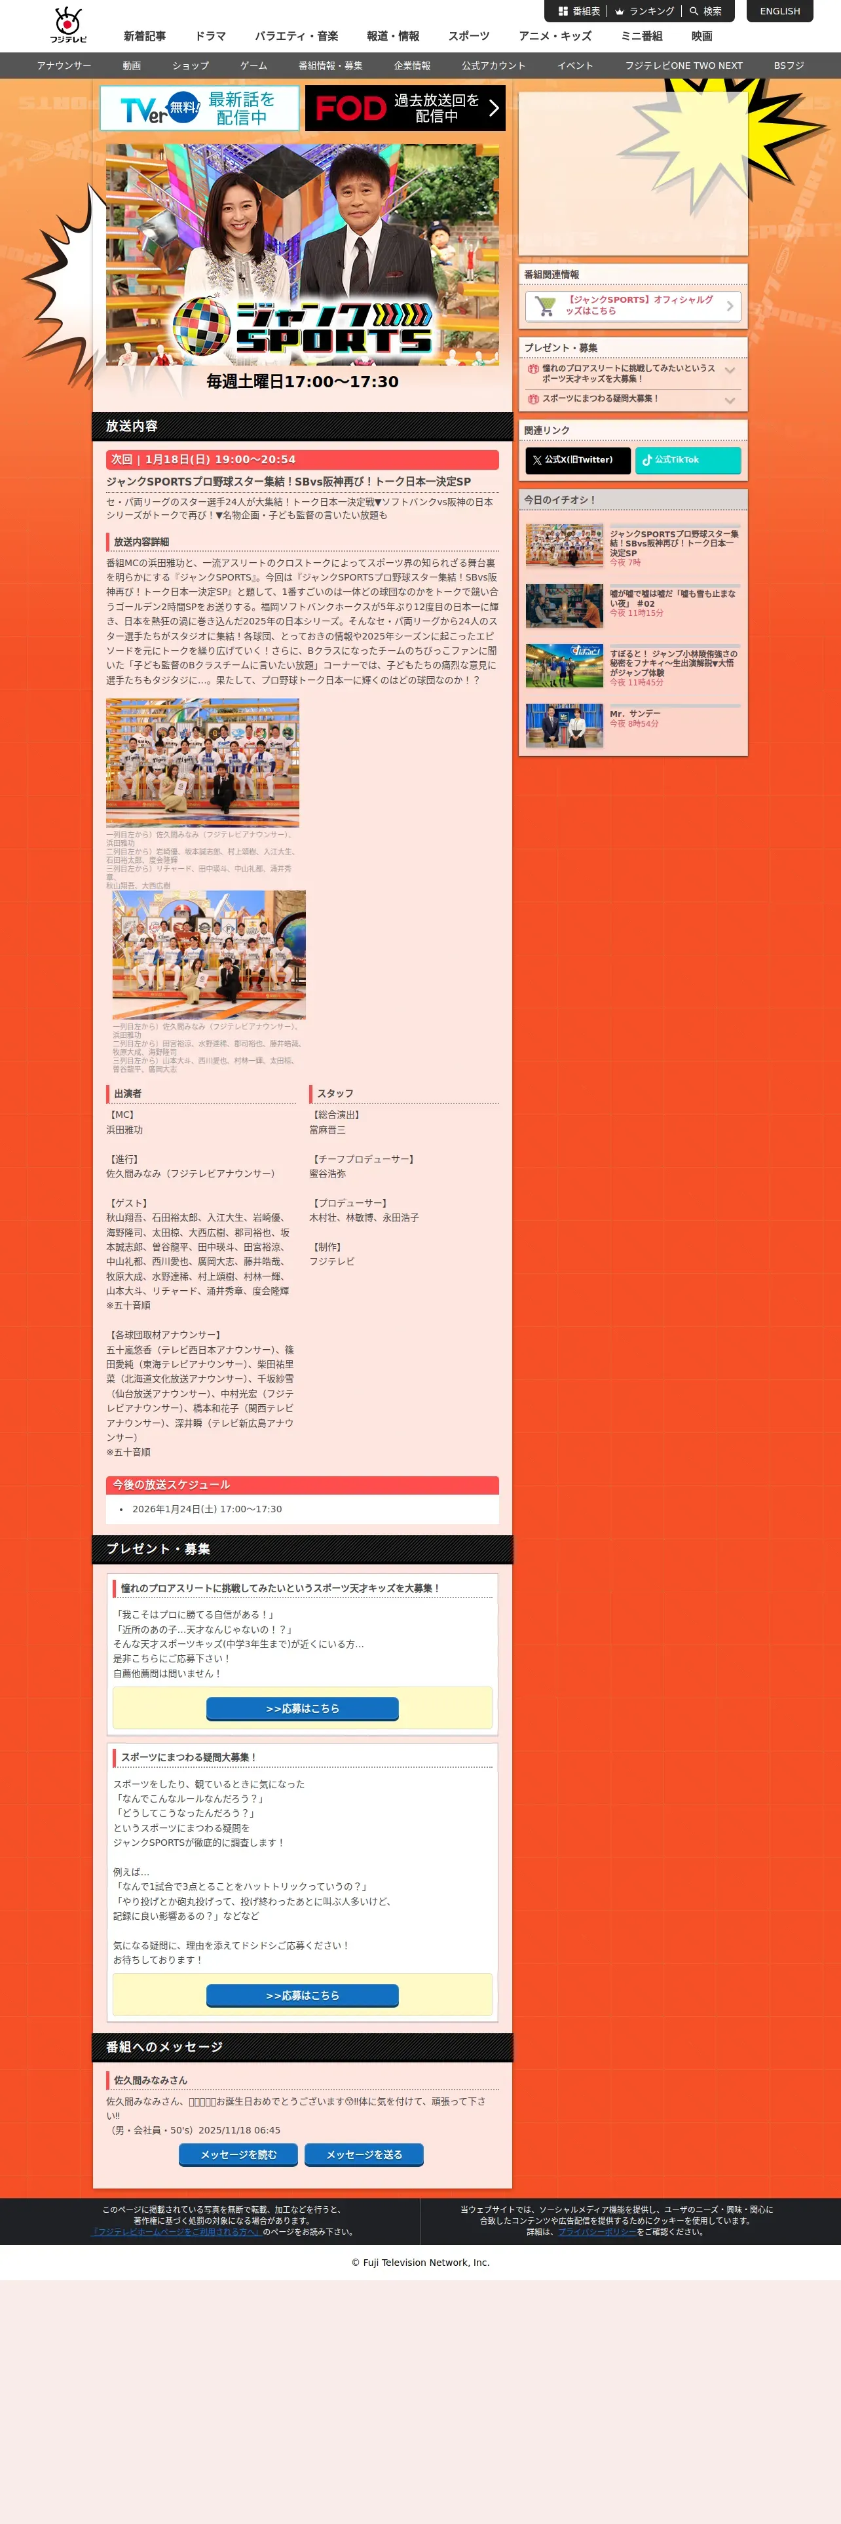The image size is (841, 2524).
Task: Open フジテレビホームページをご利用される方へ link
Action: point(176,2231)
